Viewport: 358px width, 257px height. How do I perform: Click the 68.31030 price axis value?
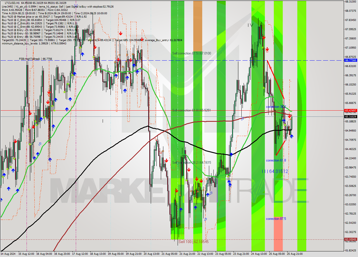click(351, 2)
